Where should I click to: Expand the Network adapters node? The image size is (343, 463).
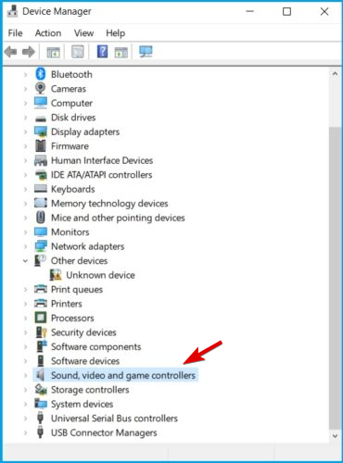point(26,246)
